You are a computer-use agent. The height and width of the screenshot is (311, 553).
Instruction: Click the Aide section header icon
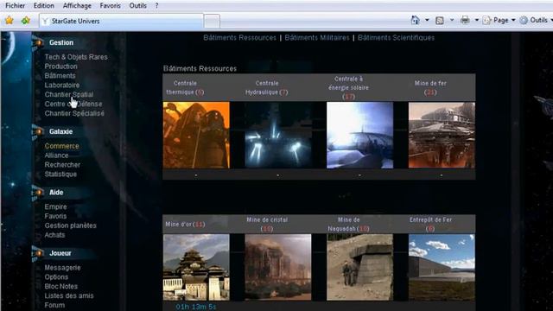pos(38,193)
